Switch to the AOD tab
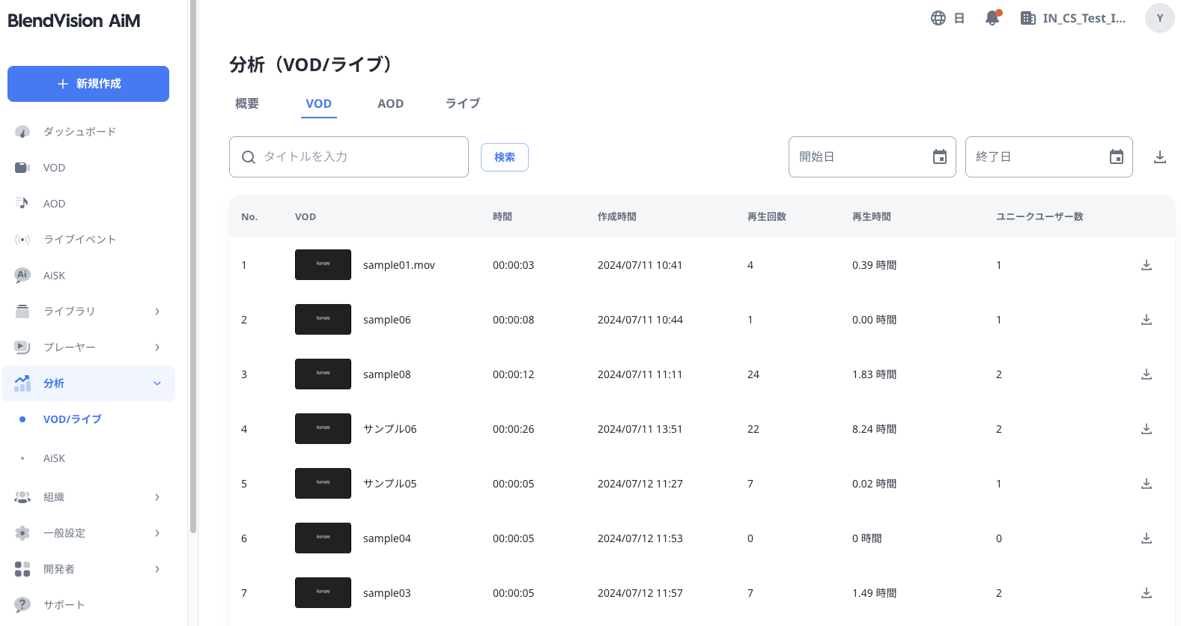This screenshot has width=1181, height=626. [390, 104]
